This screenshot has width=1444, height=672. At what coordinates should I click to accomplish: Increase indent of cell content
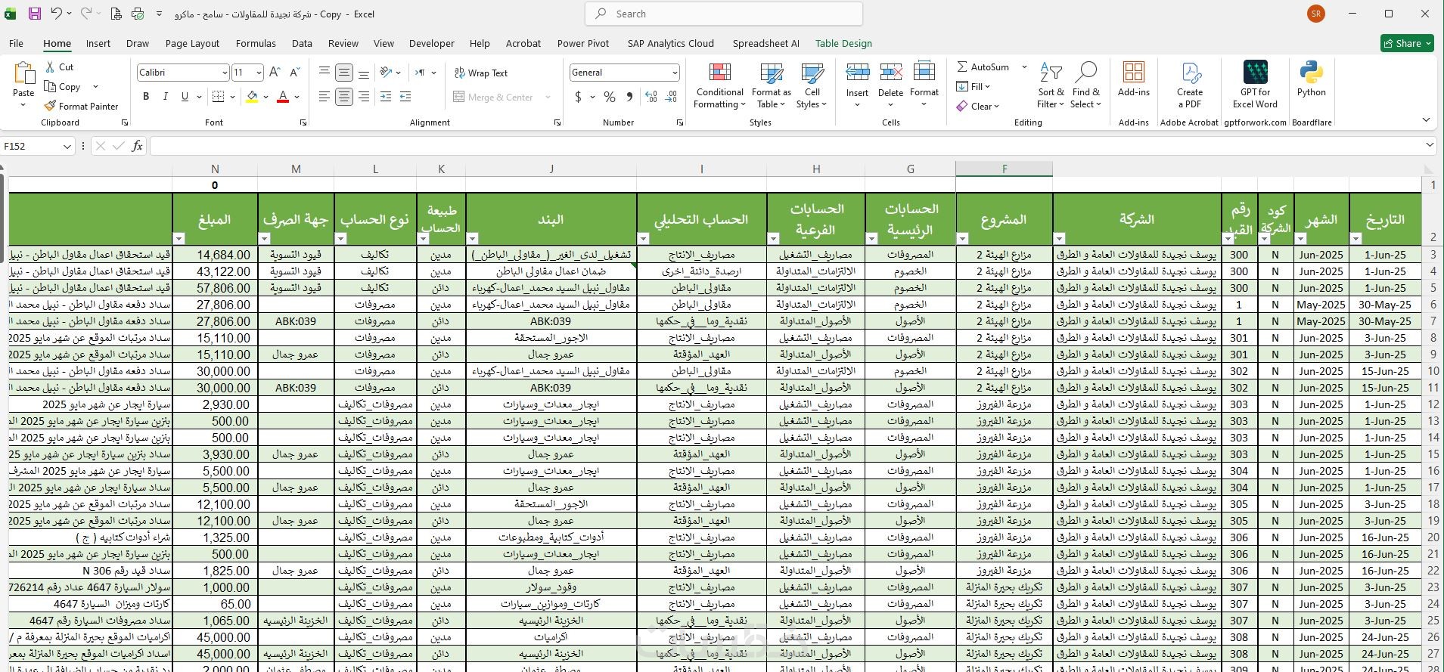(x=405, y=97)
